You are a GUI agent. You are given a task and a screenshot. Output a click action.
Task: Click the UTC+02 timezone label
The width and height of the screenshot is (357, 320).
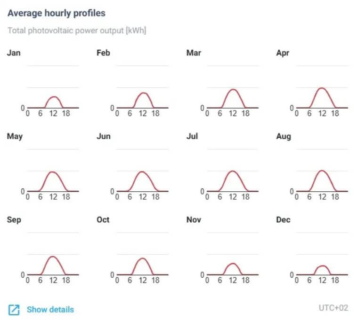pyautogui.click(x=333, y=308)
